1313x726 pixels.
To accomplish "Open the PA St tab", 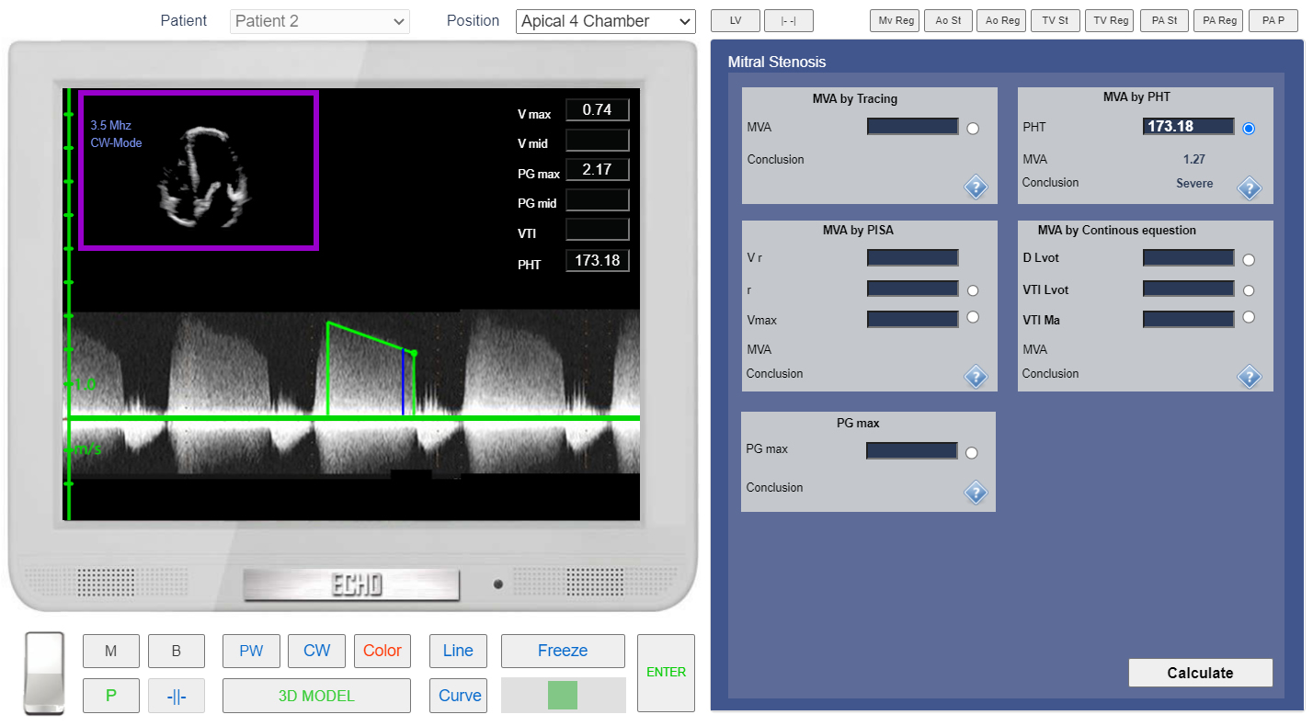I will 1164,21.
